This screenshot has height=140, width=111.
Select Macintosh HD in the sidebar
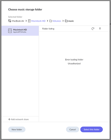20,31
